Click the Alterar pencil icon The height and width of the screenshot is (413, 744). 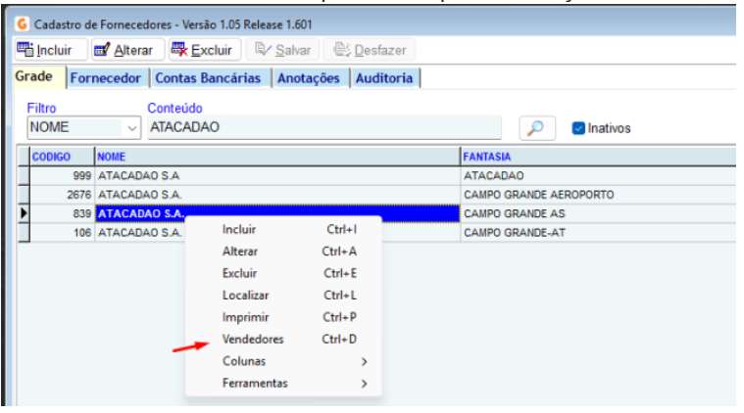tap(102, 49)
